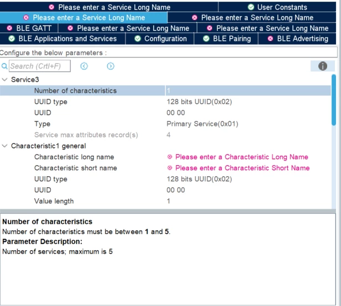
Task: Click Service max attributes record(s) label
Action: [x=86, y=135]
